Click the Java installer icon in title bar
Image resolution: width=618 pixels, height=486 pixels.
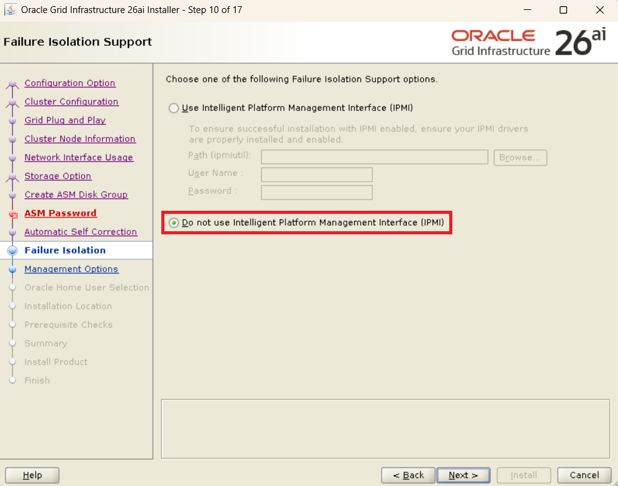[11, 10]
